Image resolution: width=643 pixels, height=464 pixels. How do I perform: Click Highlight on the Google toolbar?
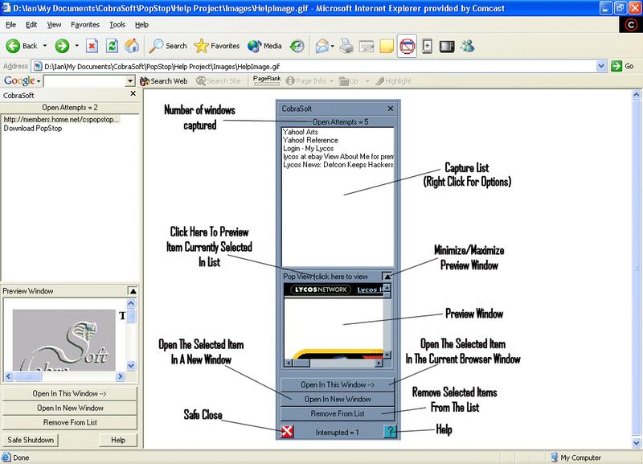tap(393, 81)
